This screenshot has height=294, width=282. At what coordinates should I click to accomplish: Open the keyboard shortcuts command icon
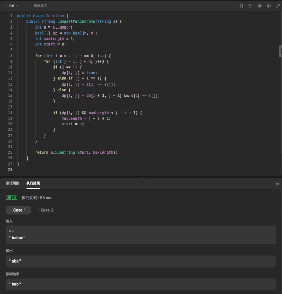(260, 6)
